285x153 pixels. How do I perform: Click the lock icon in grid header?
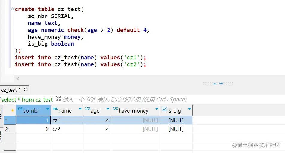pyautogui.click(x=13, y=110)
